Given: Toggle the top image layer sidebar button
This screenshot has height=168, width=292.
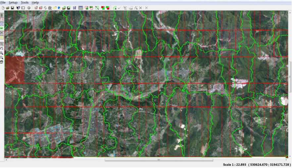Looking at the screenshot, I should (2, 15).
